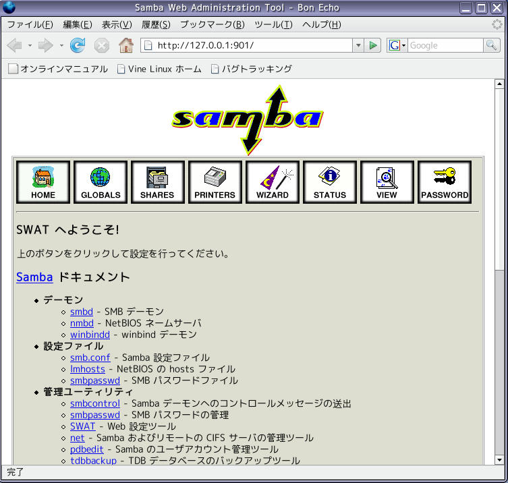The width and height of the screenshot is (508, 483).
Task: Follow the smb.conf documentation link
Action: point(90,358)
